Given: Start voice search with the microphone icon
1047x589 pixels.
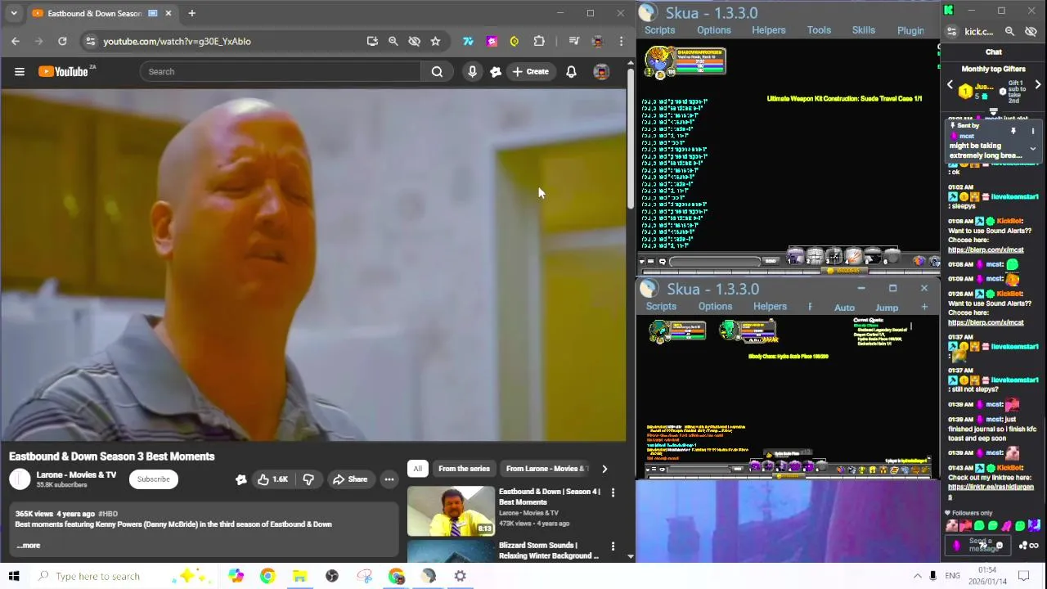Looking at the screenshot, I should pyautogui.click(x=472, y=72).
